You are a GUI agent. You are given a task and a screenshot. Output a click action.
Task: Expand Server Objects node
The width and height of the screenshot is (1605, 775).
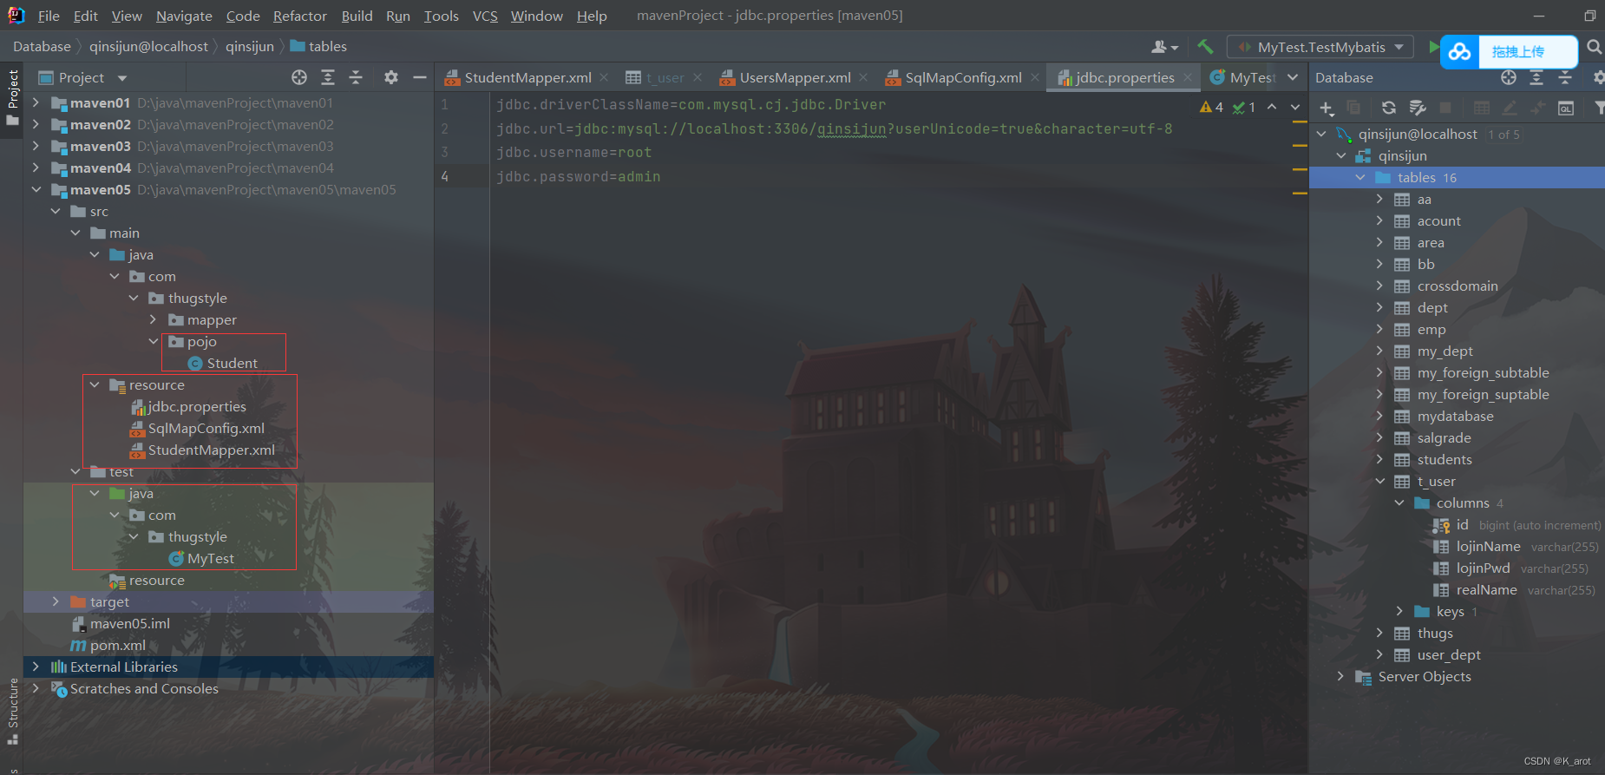click(x=1340, y=676)
